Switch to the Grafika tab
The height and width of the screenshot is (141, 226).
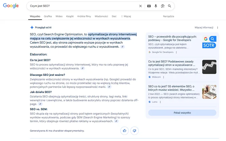pyautogui.click(x=48, y=16)
